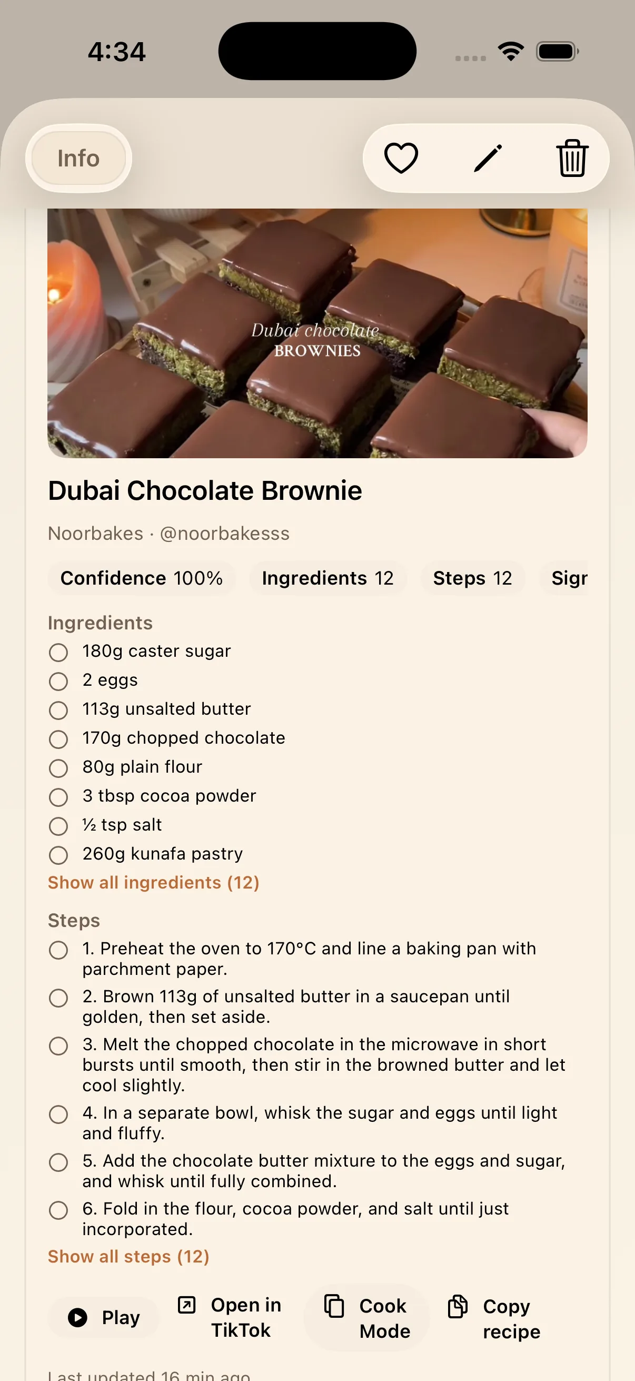
Task: Expand the partially visible Sign chip
Action: (569, 578)
